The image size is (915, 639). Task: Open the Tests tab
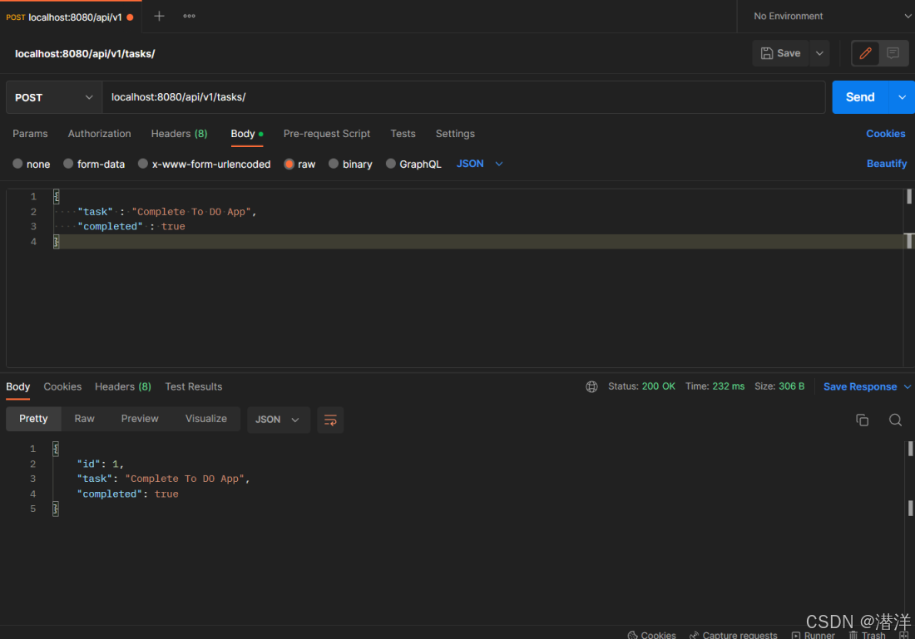(x=403, y=134)
